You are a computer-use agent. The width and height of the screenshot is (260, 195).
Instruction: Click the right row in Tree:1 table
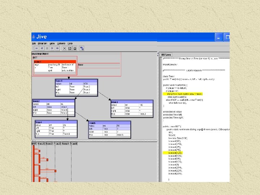(x=76, y=90)
